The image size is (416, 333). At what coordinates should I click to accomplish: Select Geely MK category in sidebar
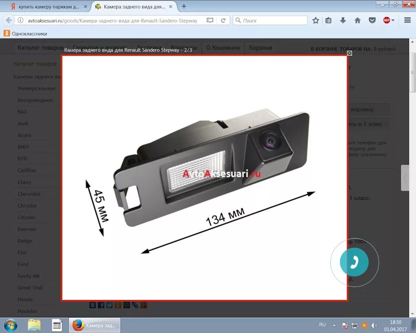point(29,276)
